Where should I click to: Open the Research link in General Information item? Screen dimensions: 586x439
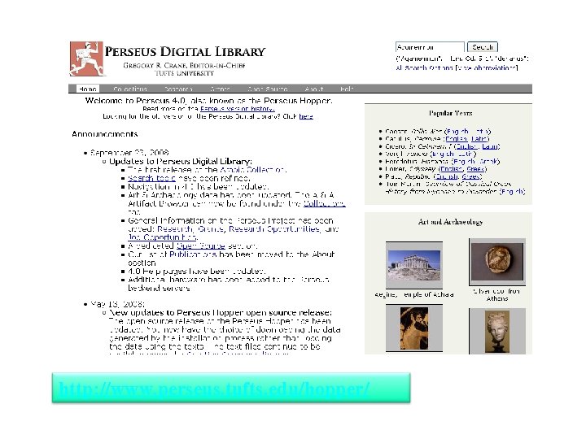[175, 229]
